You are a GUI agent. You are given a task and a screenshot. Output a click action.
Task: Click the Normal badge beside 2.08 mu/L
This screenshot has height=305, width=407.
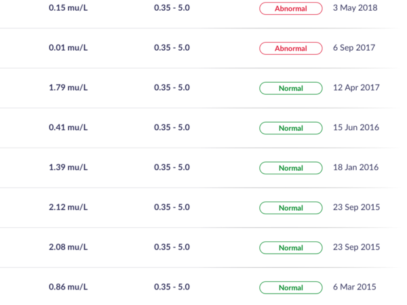pos(291,247)
